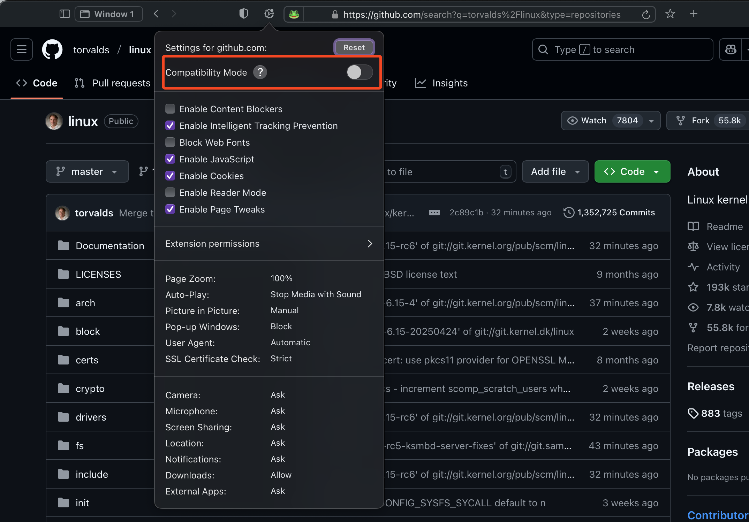Image resolution: width=749 pixels, height=522 pixels.
Task: Click the site settings gear icon
Action: point(269,14)
